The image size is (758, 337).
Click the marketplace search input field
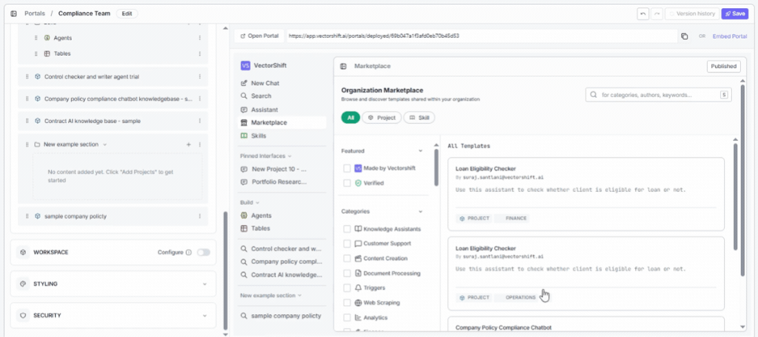(658, 95)
